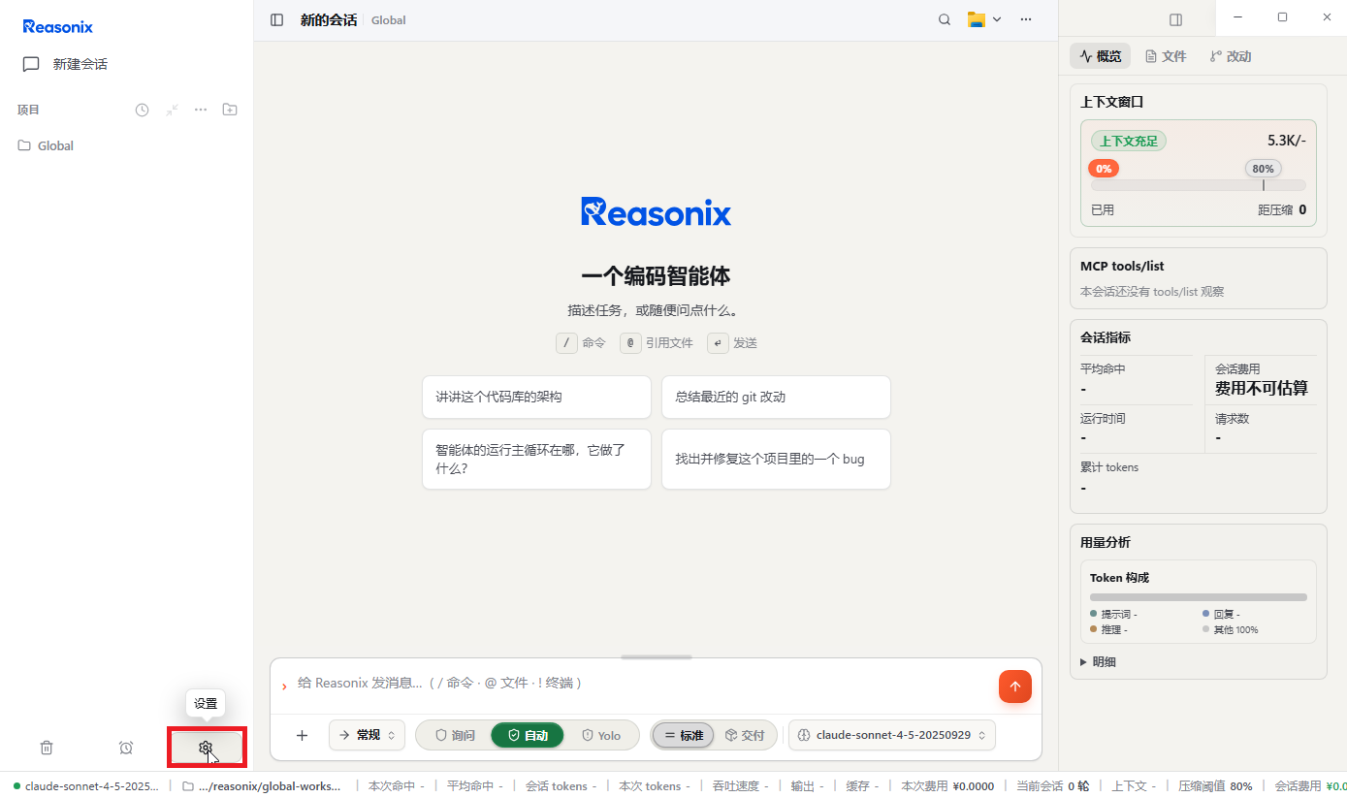This screenshot has width=1347, height=798.
Task: Select suggestion about 智能体的运行主循环
Action: pos(536,459)
